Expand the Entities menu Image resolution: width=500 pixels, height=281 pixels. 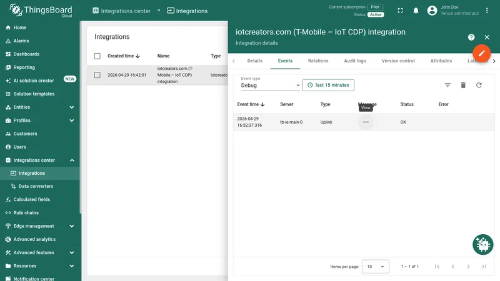coord(72,107)
